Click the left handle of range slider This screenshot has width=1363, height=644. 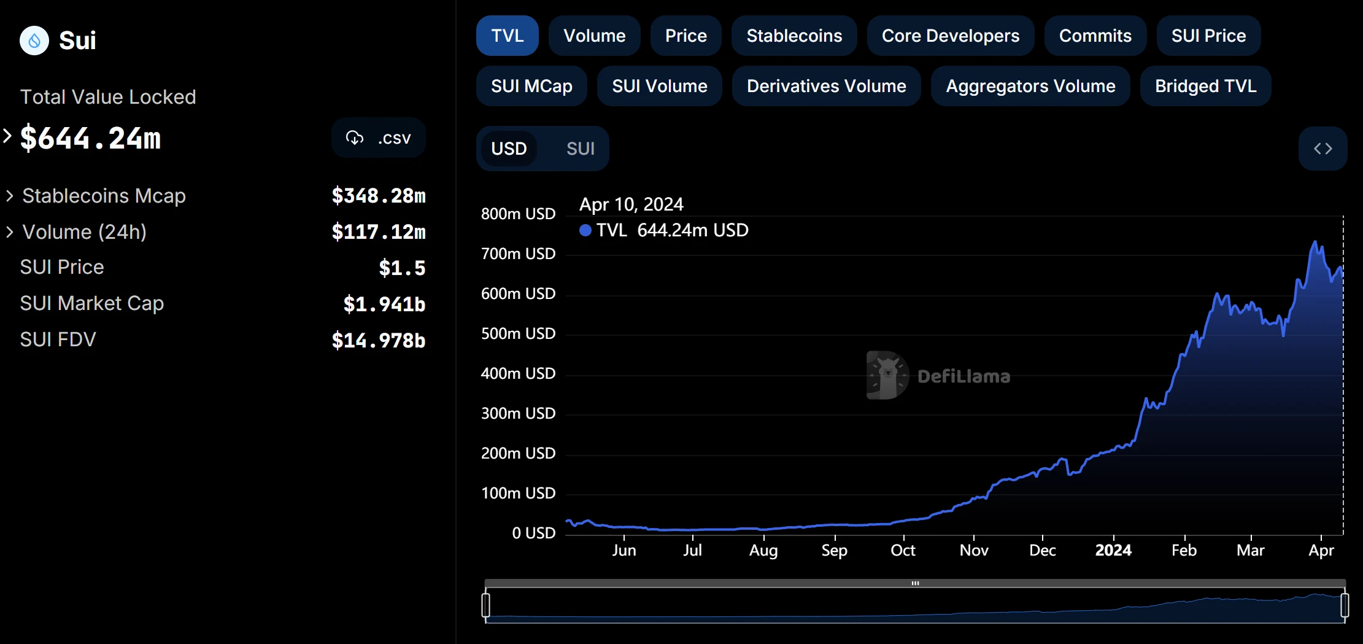click(x=486, y=605)
